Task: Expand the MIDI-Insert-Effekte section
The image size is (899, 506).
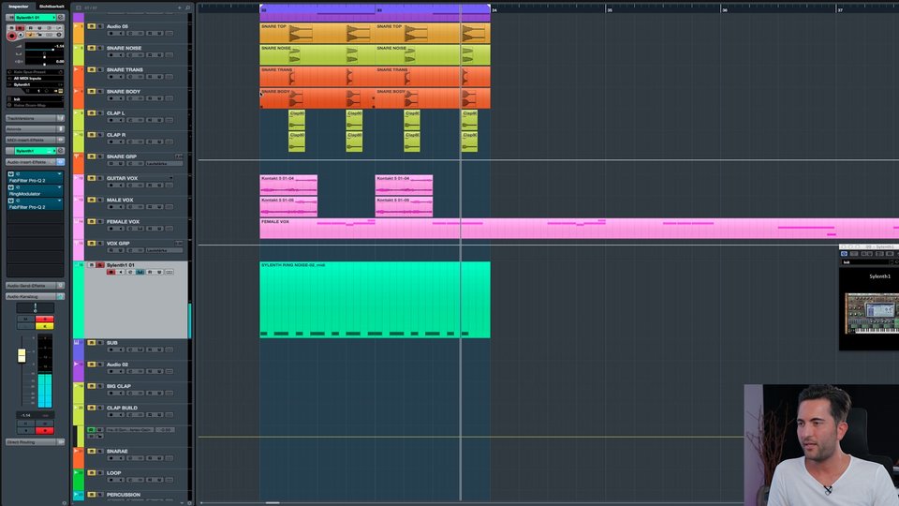Action: [35, 140]
